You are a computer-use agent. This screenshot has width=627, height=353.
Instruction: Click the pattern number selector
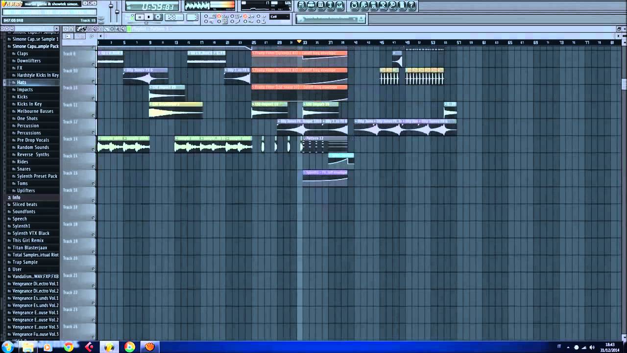tap(192, 17)
